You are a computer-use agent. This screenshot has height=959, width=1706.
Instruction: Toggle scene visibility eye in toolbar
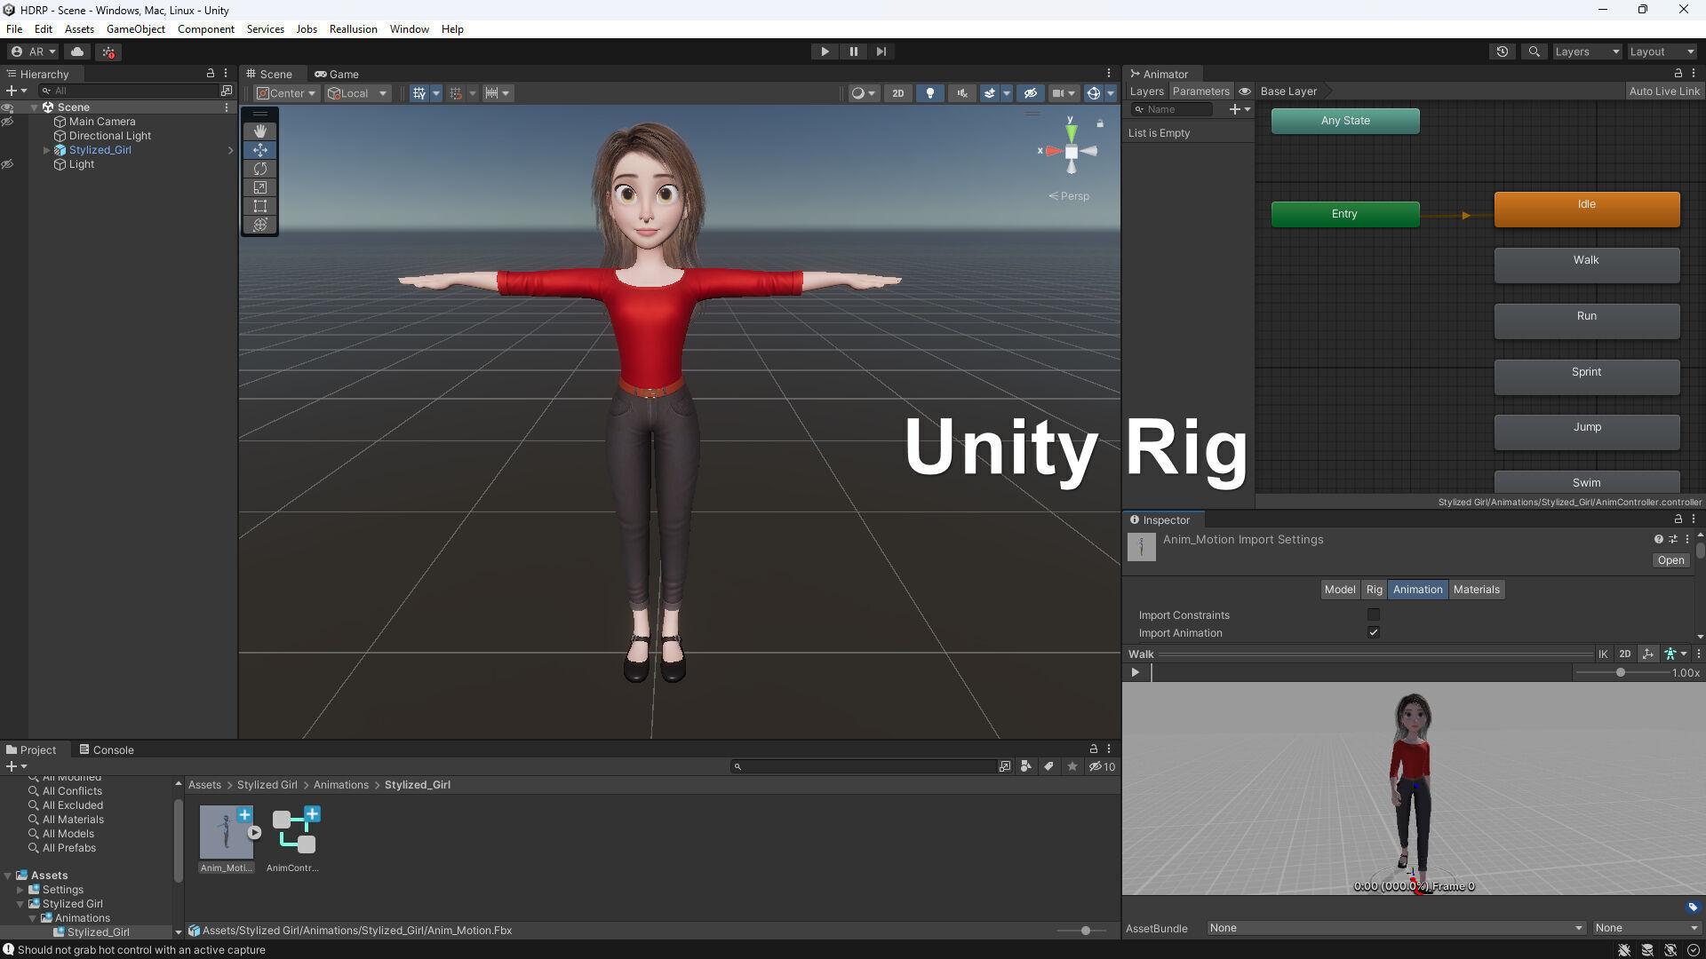pyautogui.click(x=1030, y=93)
